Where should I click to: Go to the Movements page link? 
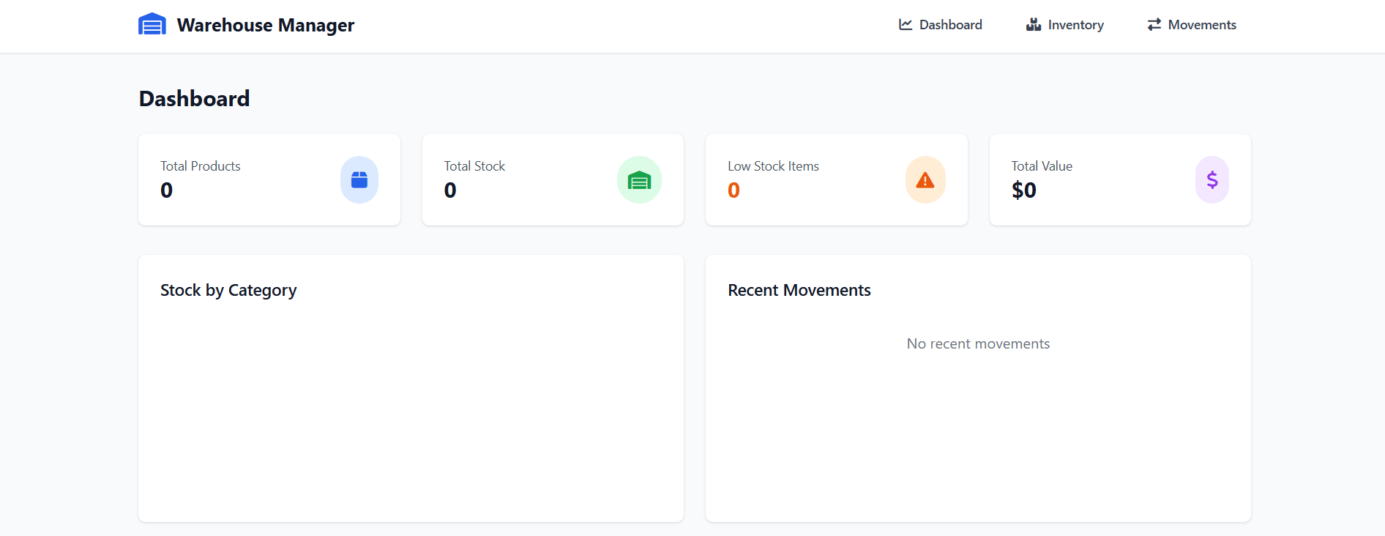pyautogui.click(x=1201, y=25)
